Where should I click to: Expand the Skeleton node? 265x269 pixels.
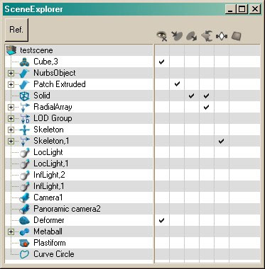coord(11,130)
